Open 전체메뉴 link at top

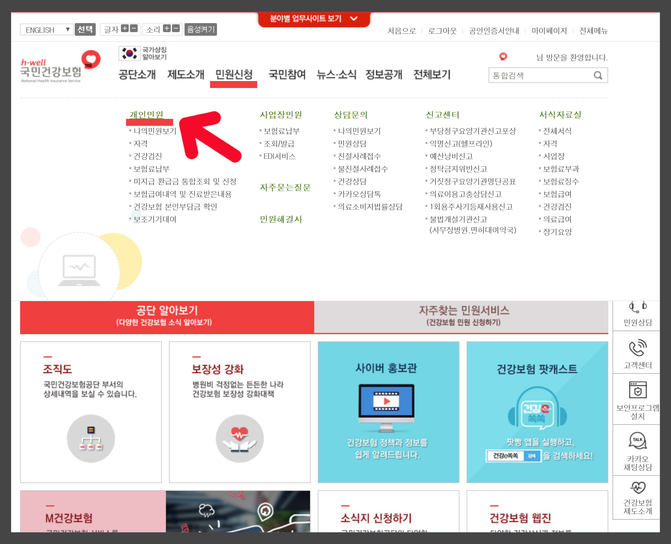tap(594, 31)
